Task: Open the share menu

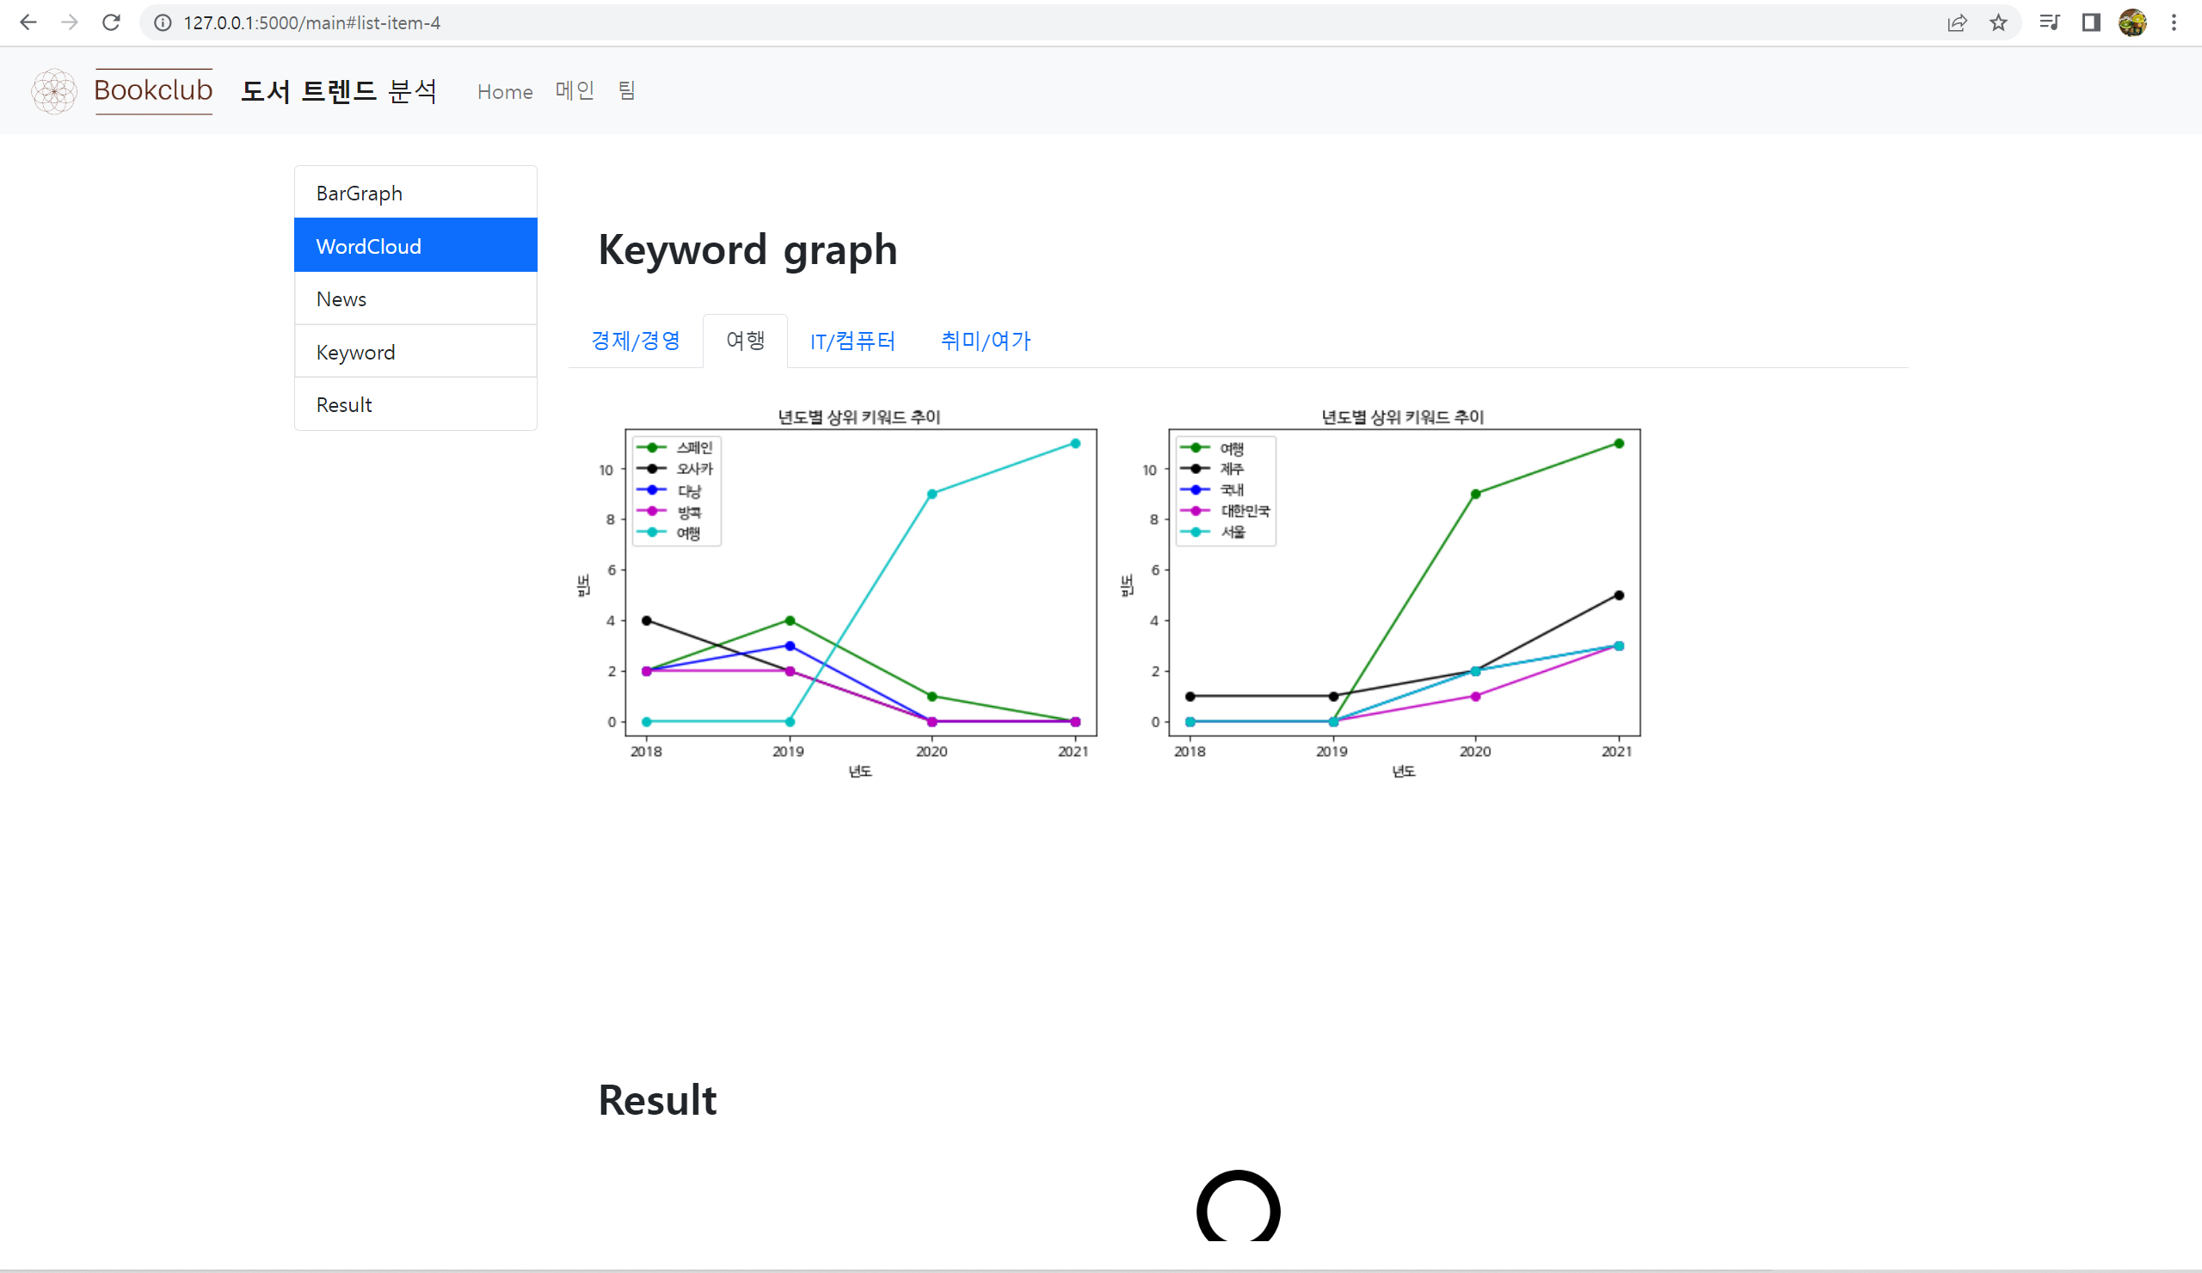Action: pos(1958,22)
